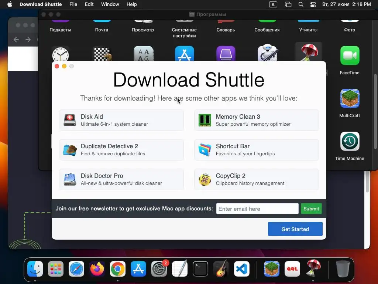The width and height of the screenshot is (378, 284).
Task: Open the Shortcut Bar app icon
Action: pyautogui.click(x=205, y=150)
